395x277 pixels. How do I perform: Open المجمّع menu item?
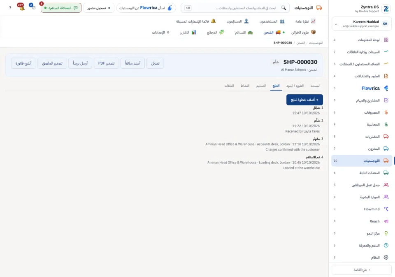pos(215,32)
